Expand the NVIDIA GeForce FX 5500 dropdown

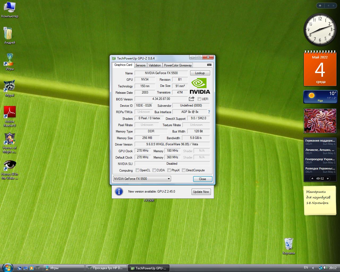[168, 179]
